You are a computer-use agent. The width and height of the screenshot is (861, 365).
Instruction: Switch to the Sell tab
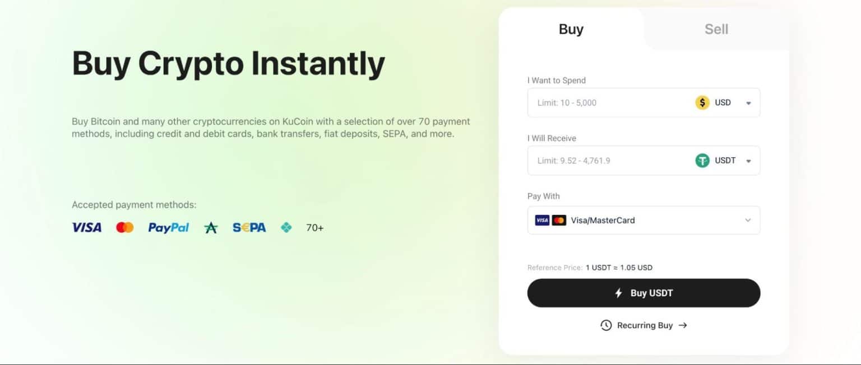[x=716, y=29]
